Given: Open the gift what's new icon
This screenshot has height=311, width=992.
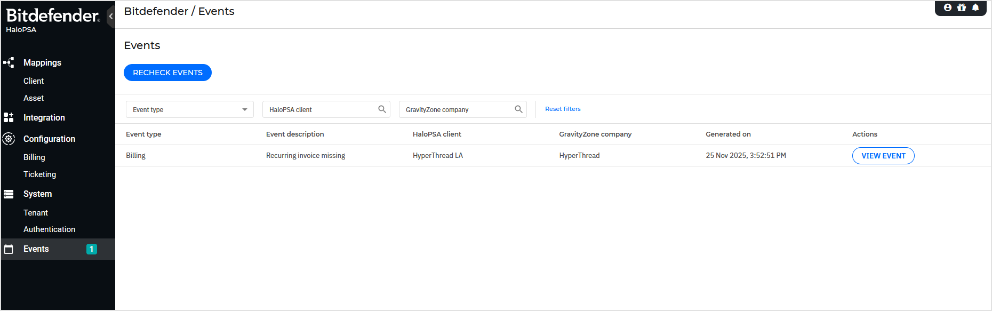Looking at the screenshot, I should coord(962,7).
